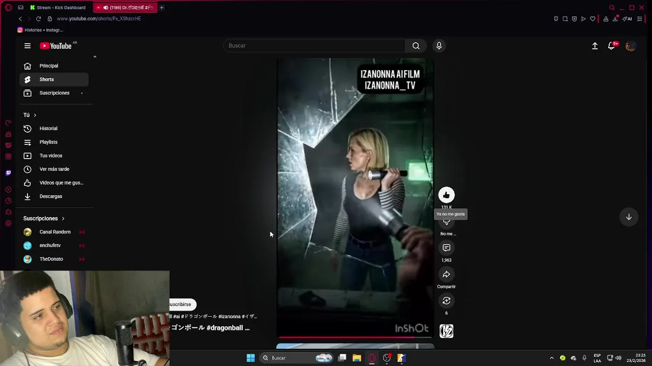The image size is (652, 366).
Task: Open Opera sidebar settings gear
Action: pos(8,223)
